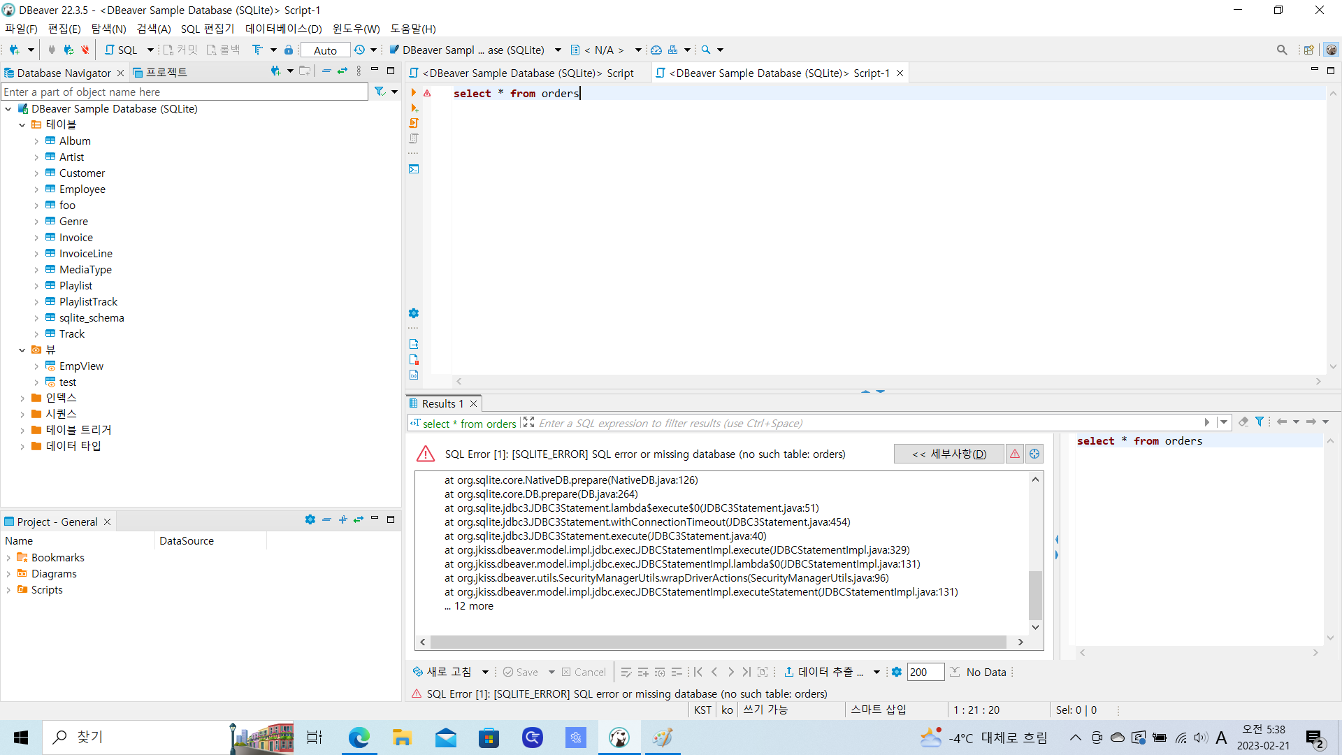Screen dimensions: 1342x755
Task: Click the explain execution plan icon
Action: tap(414, 138)
